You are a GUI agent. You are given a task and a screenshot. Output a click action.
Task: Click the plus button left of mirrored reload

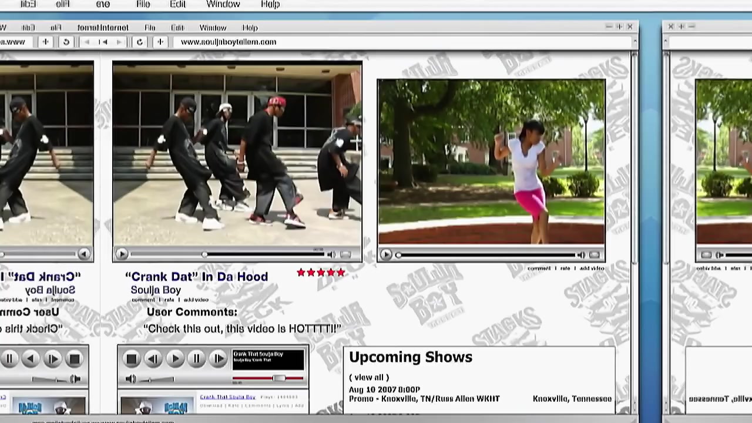click(x=45, y=42)
